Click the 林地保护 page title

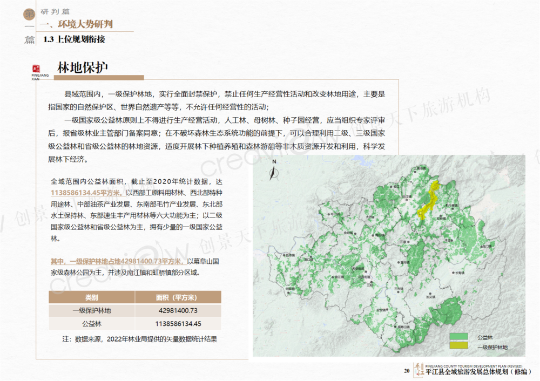83,67
